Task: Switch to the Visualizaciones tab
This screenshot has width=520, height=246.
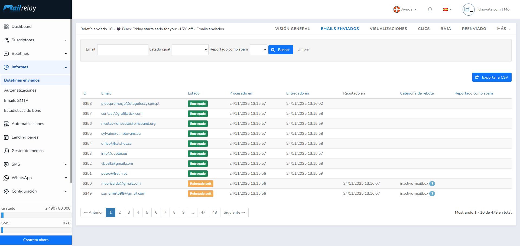Action: click(388, 29)
